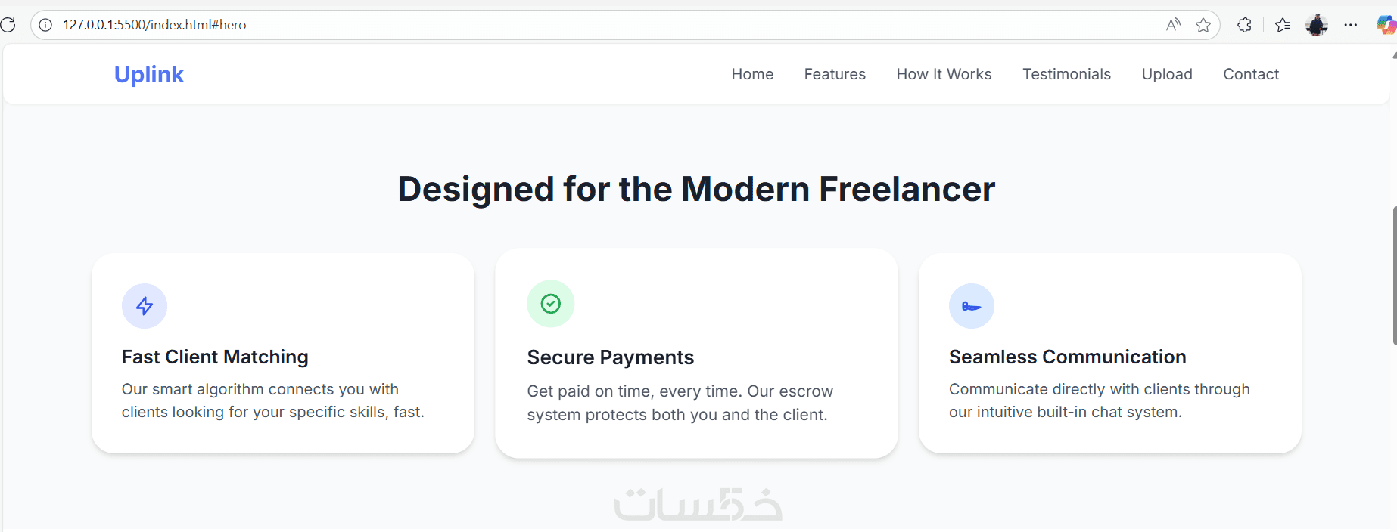Open the Copilot icon
The image size is (1397, 532).
(x=1386, y=25)
